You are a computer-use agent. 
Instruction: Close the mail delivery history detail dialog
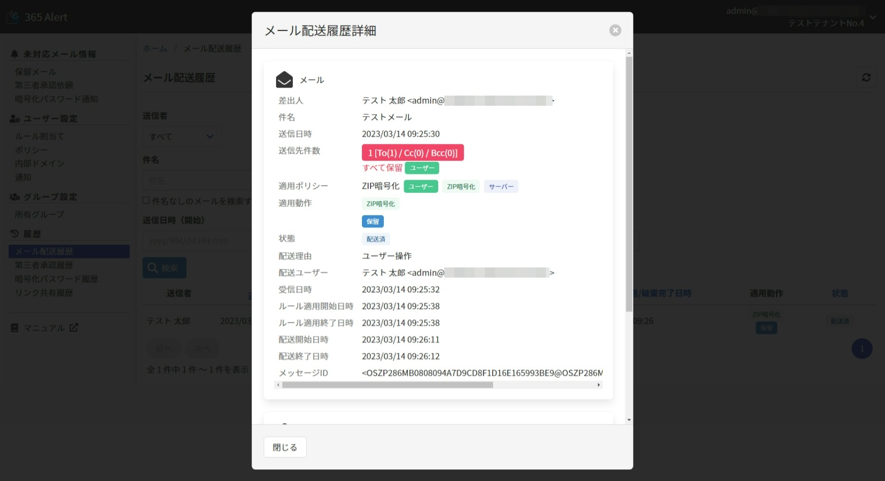[615, 31]
